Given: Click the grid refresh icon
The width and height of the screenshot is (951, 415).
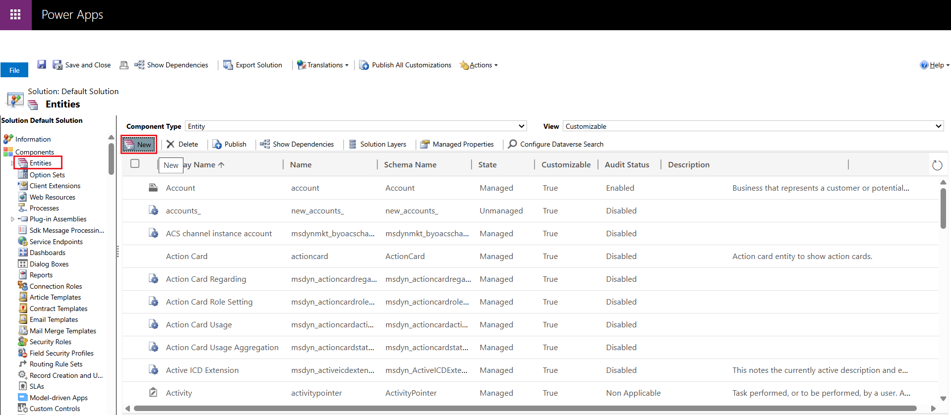Looking at the screenshot, I should [x=937, y=165].
